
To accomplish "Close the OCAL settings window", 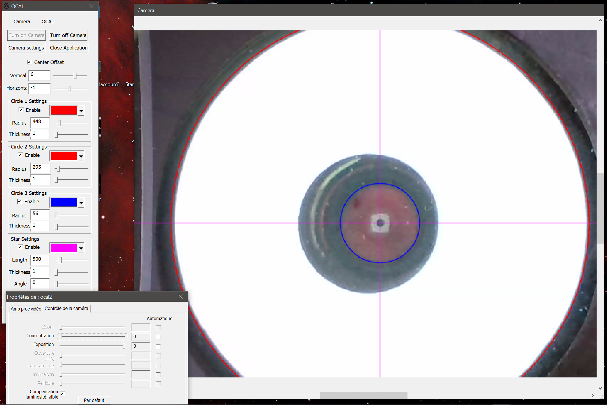I will [x=91, y=6].
